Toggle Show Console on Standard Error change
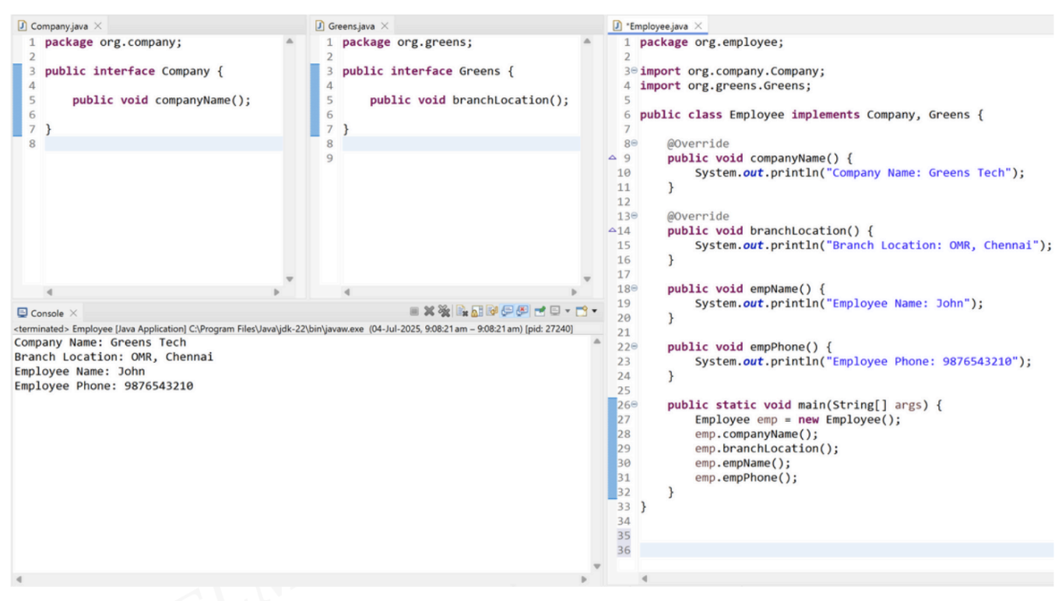Image resolution: width=1062 pixels, height=601 pixels. coord(522,312)
